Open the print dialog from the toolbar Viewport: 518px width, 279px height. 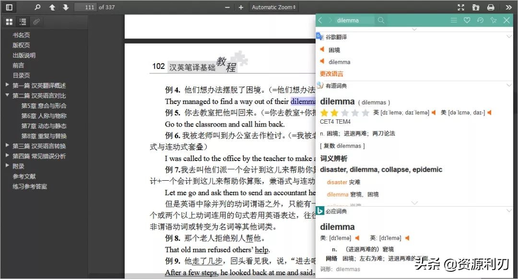coord(490,7)
